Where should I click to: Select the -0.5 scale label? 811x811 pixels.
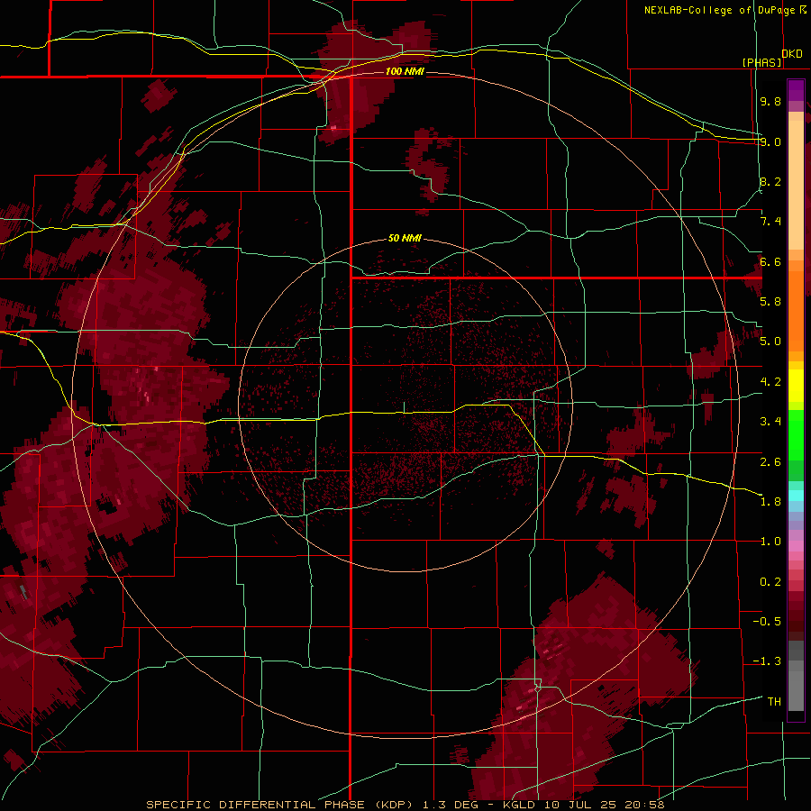click(x=767, y=622)
